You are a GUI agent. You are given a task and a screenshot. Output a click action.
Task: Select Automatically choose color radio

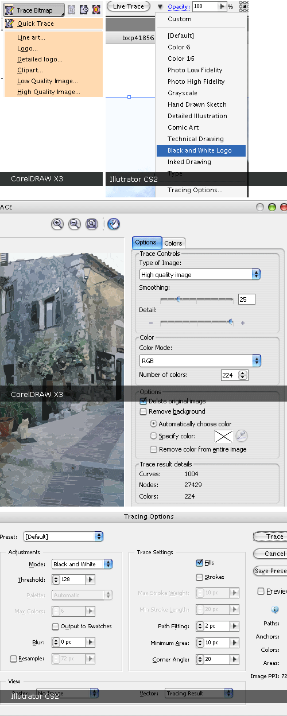[153, 423]
